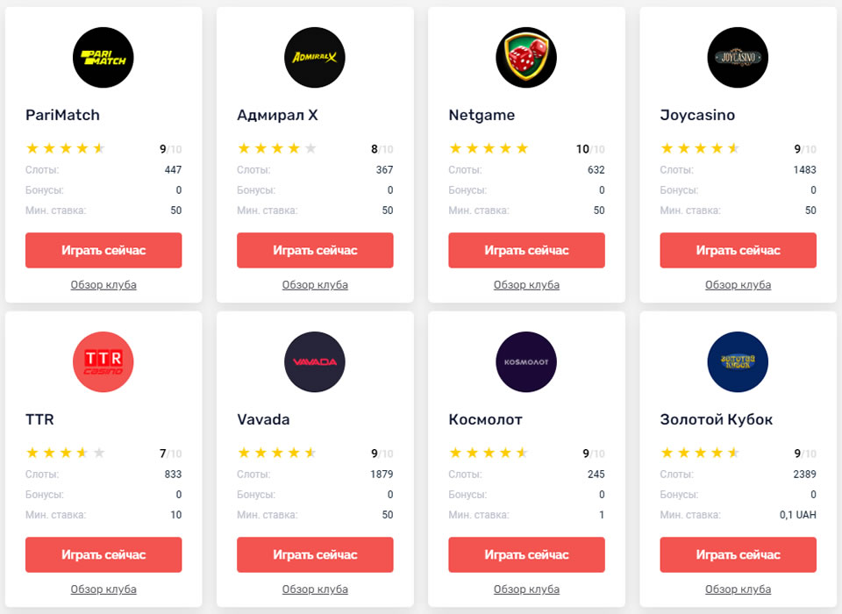Select the TTR casino red logo
The width and height of the screenshot is (842, 614).
(103, 362)
